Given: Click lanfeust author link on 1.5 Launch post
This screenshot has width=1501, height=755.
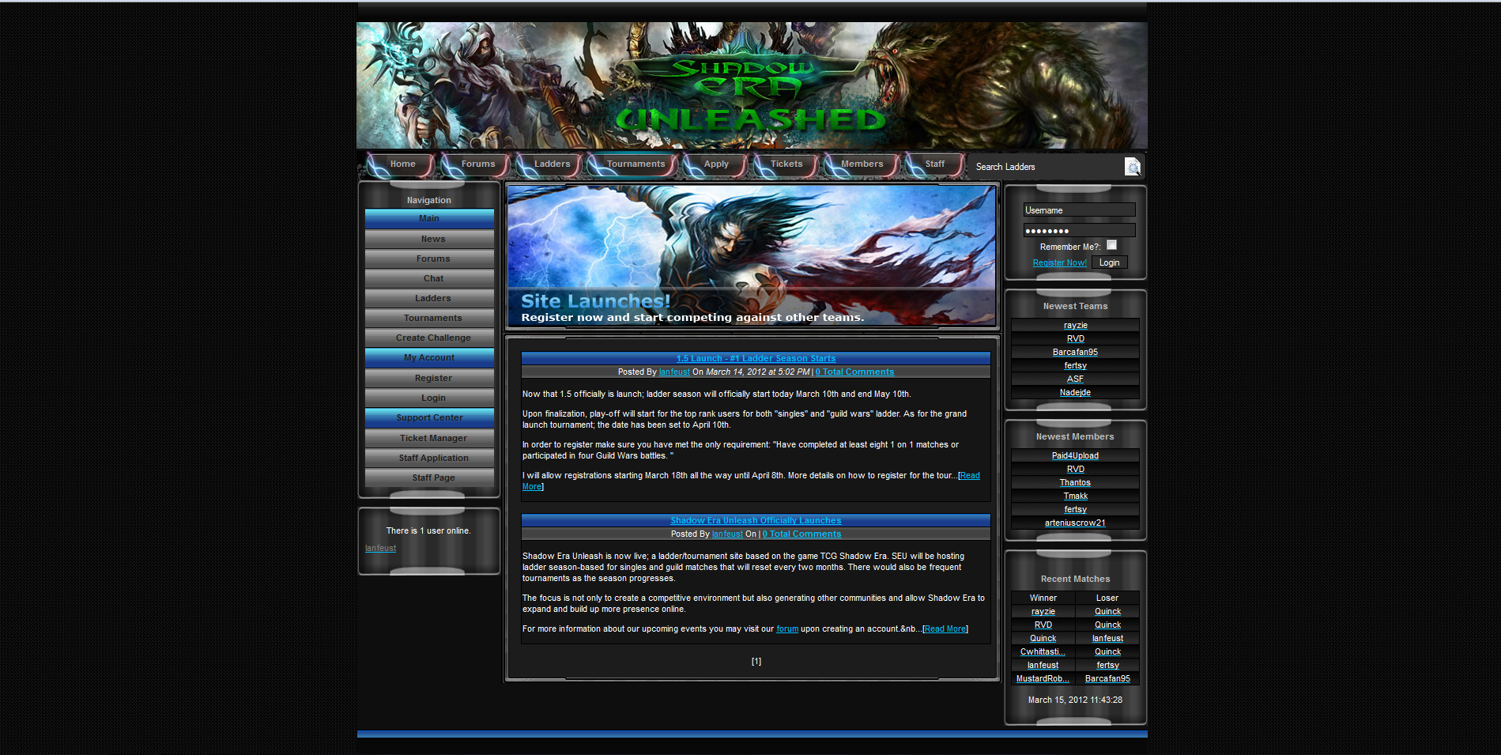Looking at the screenshot, I should pos(674,372).
